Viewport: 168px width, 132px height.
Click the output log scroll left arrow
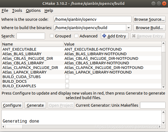pos(3,127)
